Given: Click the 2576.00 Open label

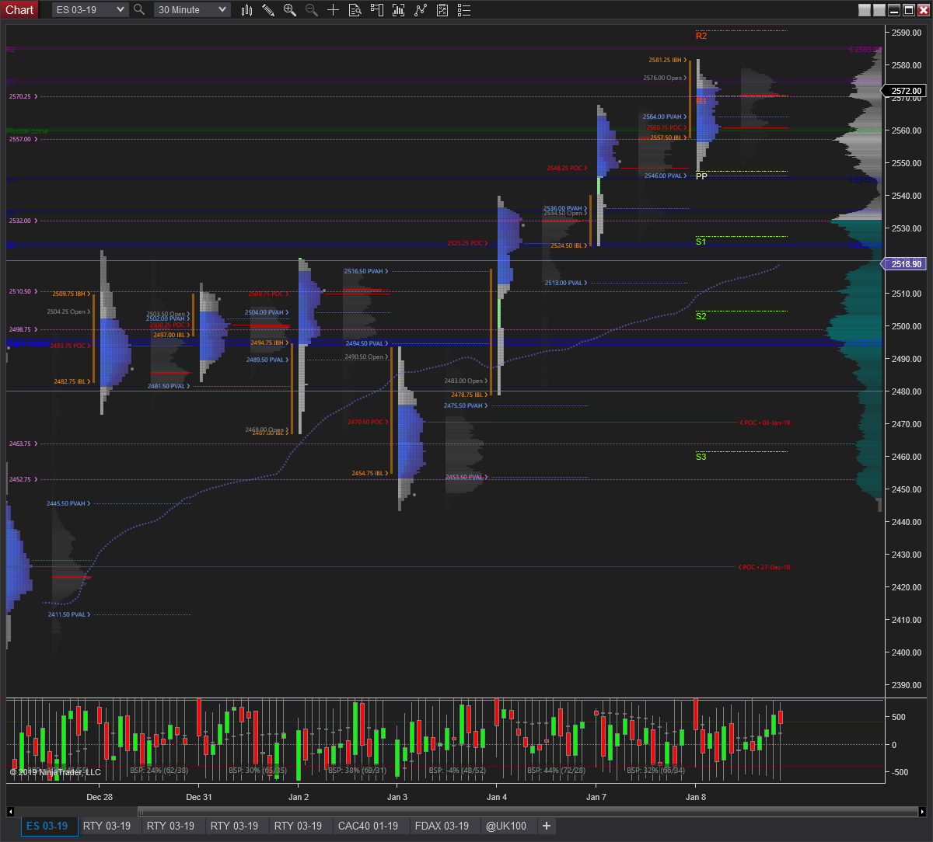Looking at the screenshot, I should pyautogui.click(x=665, y=78).
